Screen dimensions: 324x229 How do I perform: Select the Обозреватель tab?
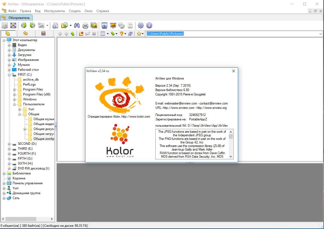coord(16,18)
